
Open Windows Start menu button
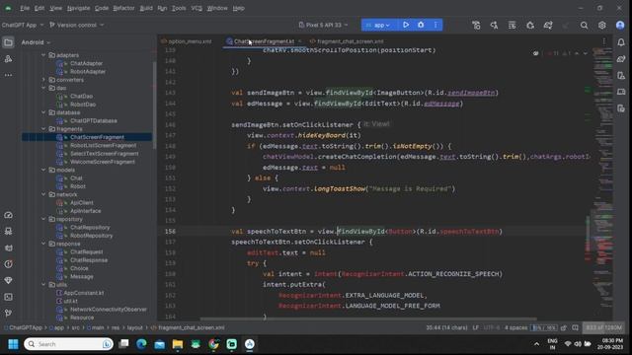[x=13, y=344]
